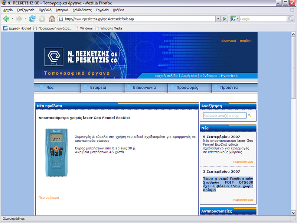Switch the site language to english
The height and width of the screenshot is (223, 297).
pyautogui.click(x=246, y=41)
